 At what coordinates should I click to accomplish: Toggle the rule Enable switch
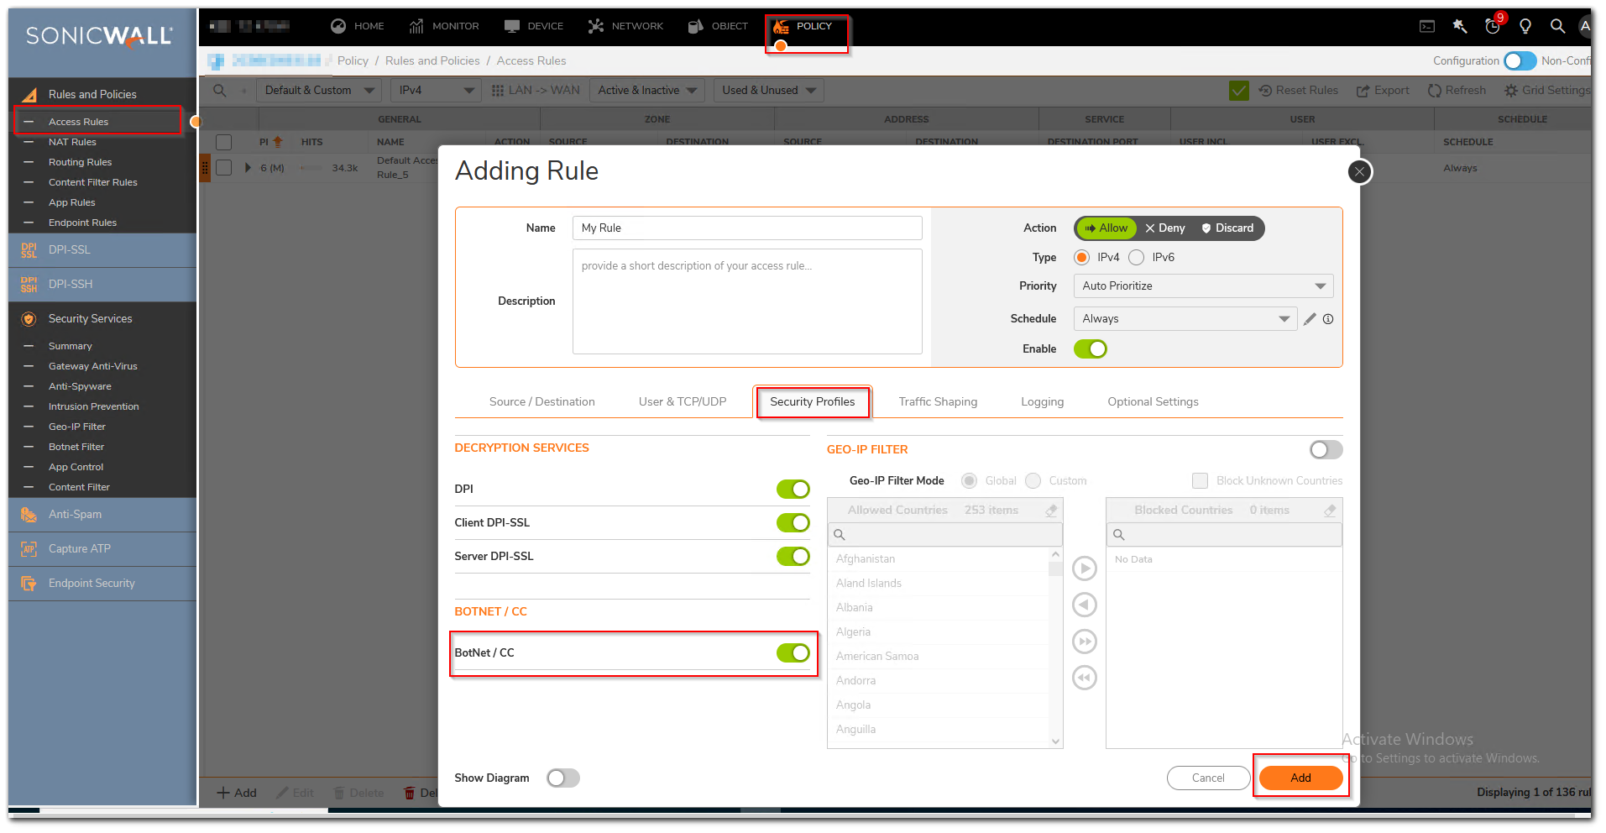(x=1091, y=349)
